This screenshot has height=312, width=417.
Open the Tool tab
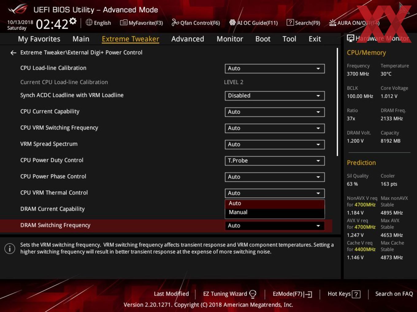[289, 39]
